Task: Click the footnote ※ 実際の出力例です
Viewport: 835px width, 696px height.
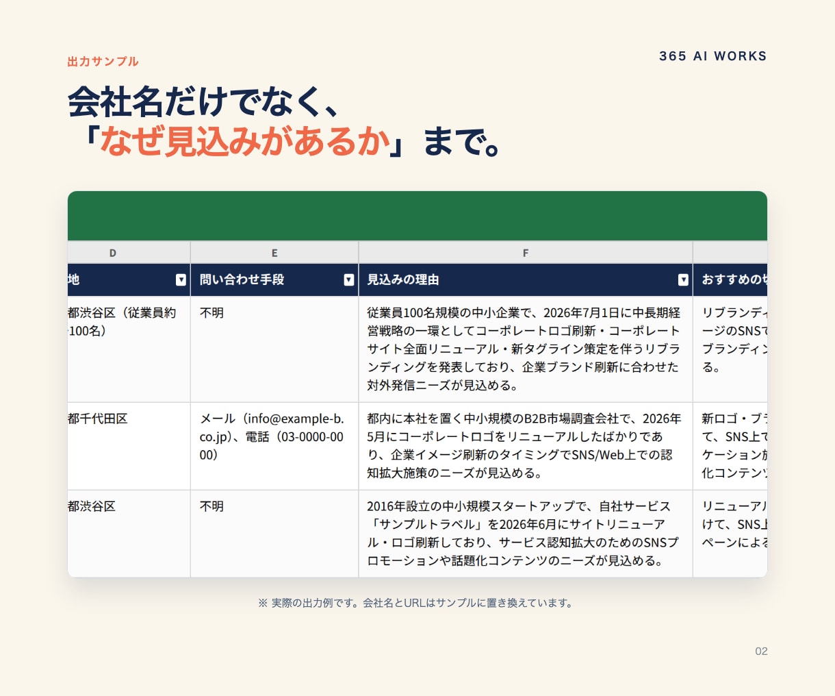Action: 415,603
